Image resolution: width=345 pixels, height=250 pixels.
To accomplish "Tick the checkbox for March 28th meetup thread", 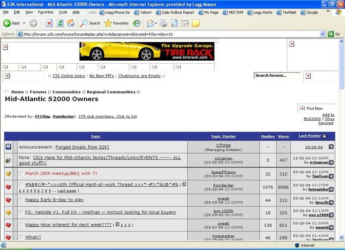I will coord(21,174).
